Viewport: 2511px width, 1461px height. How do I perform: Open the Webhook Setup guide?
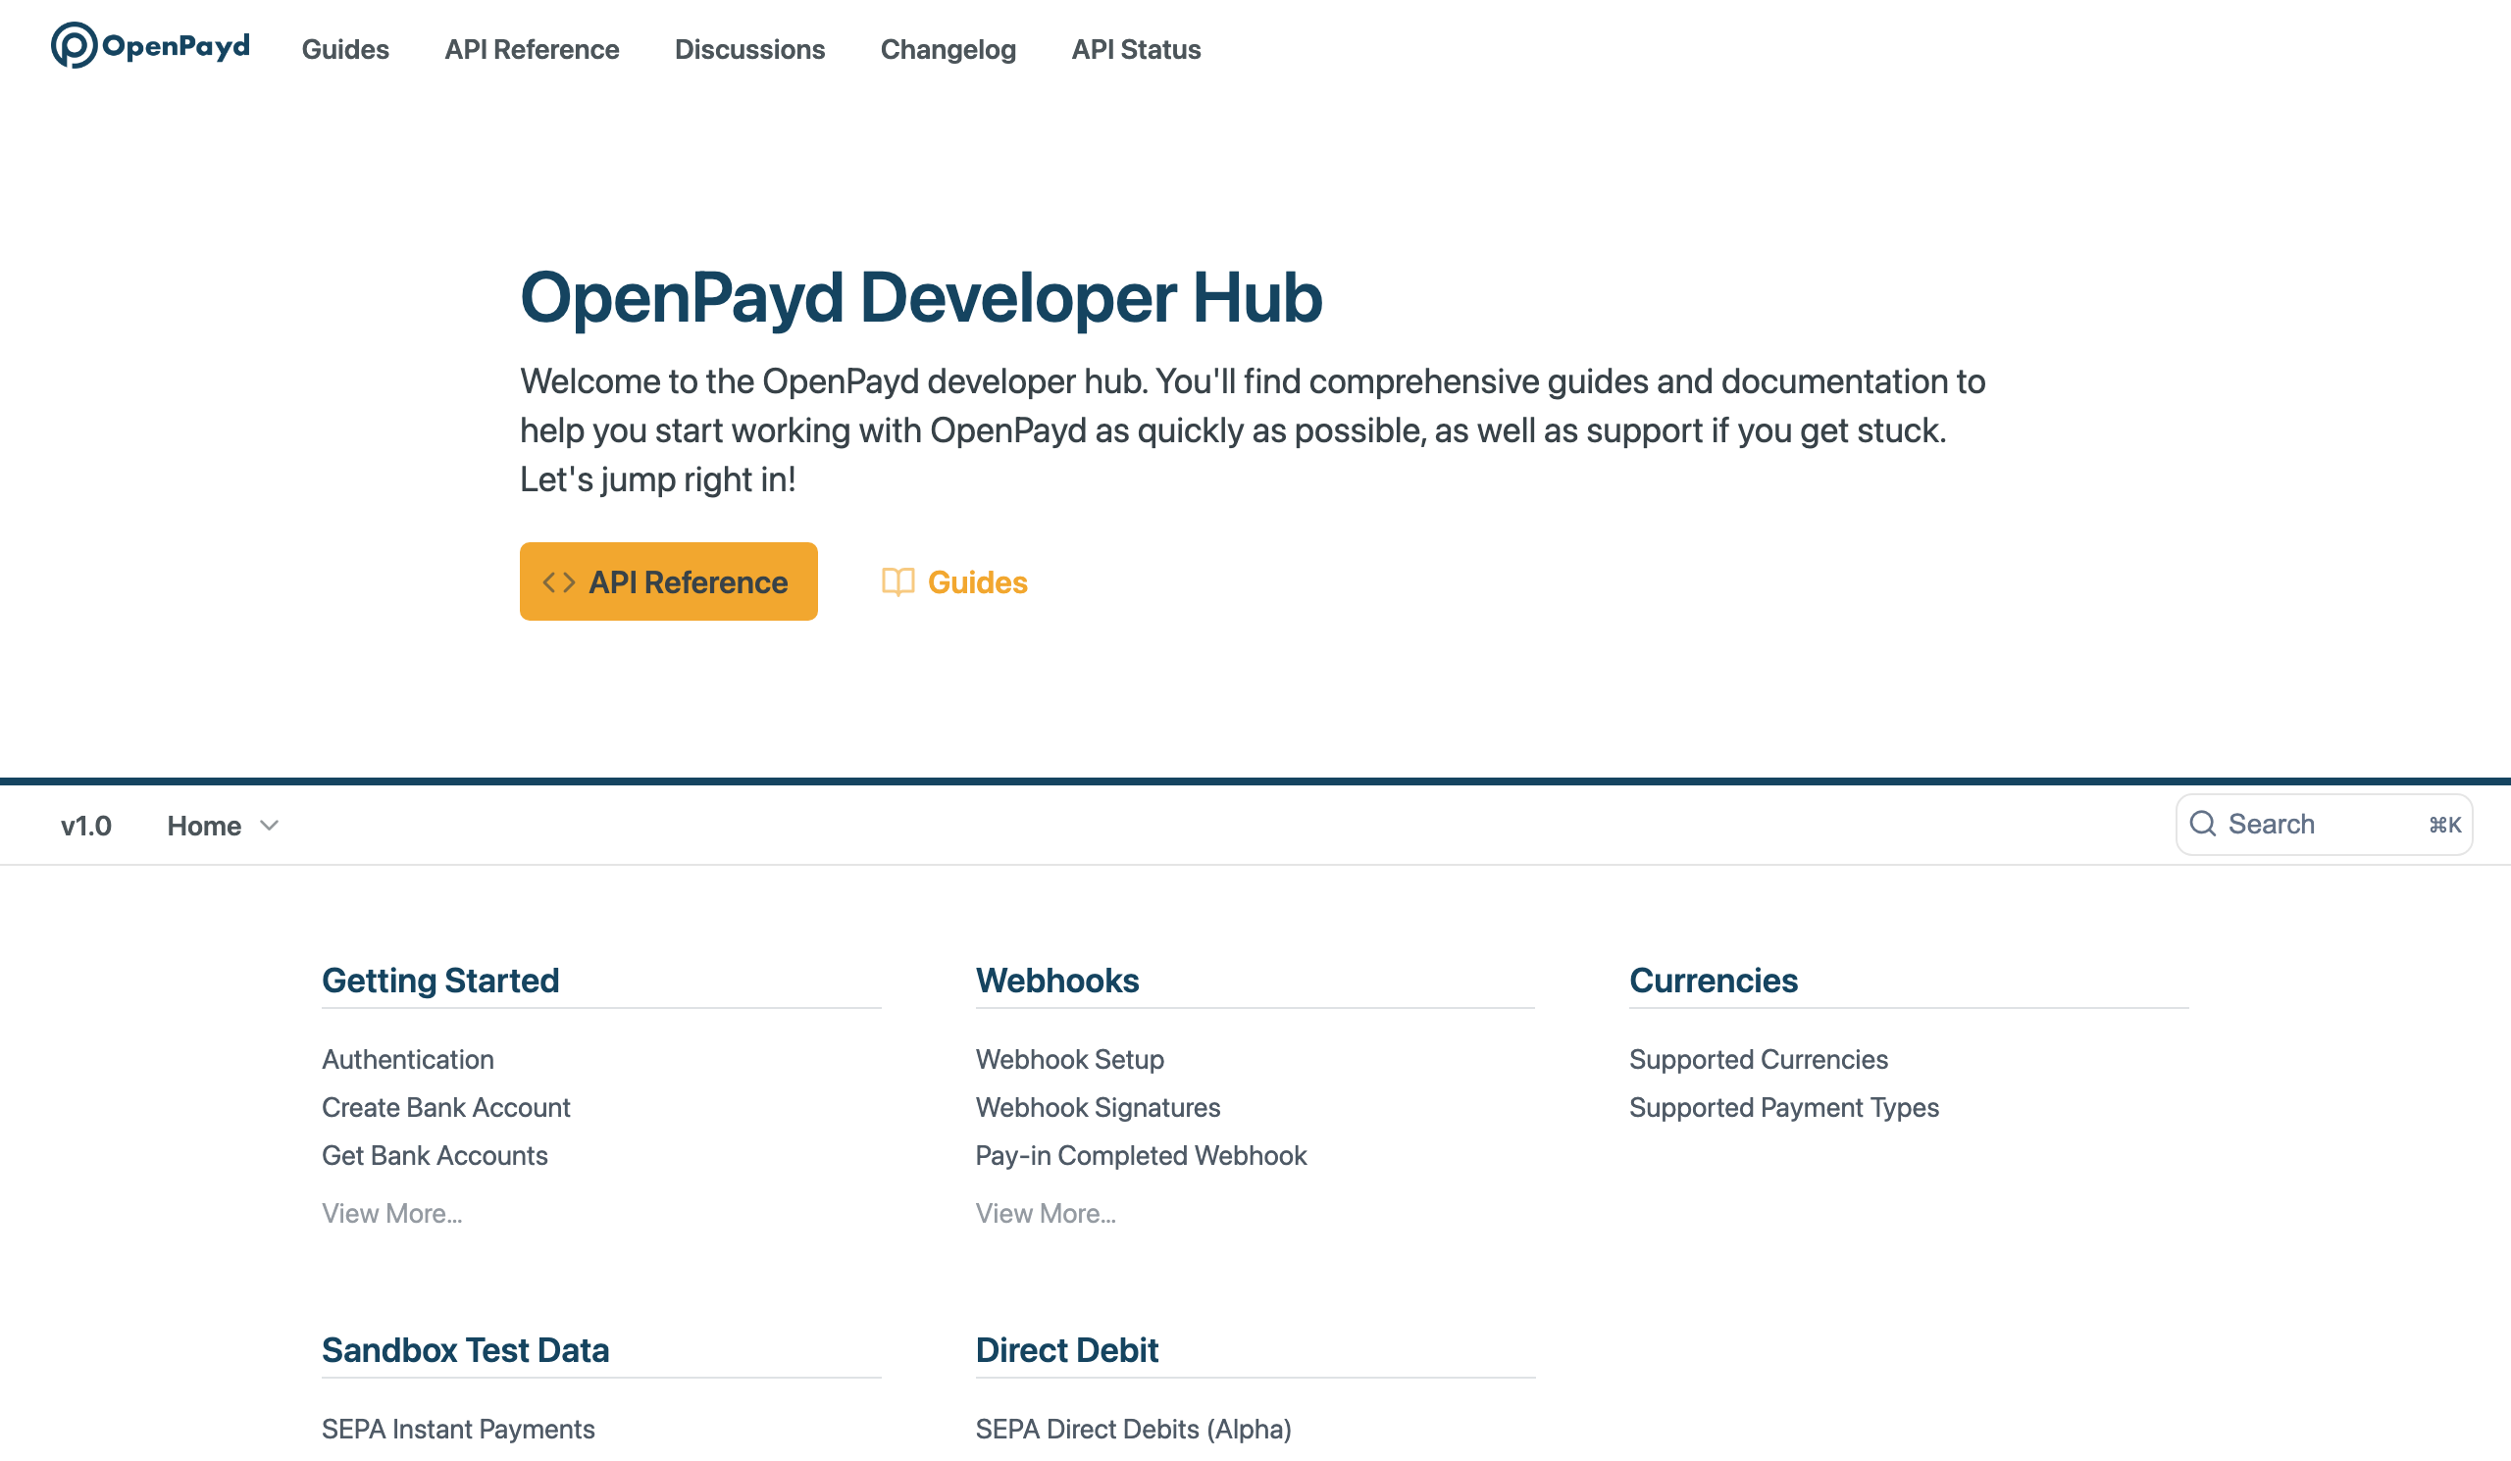point(1070,1060)
